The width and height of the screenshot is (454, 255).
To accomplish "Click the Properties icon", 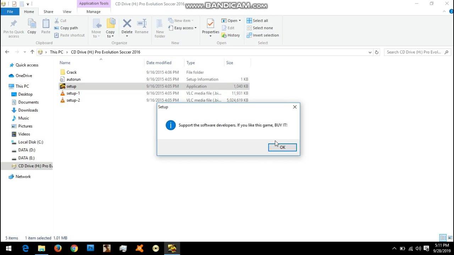I will coord(210,24).
